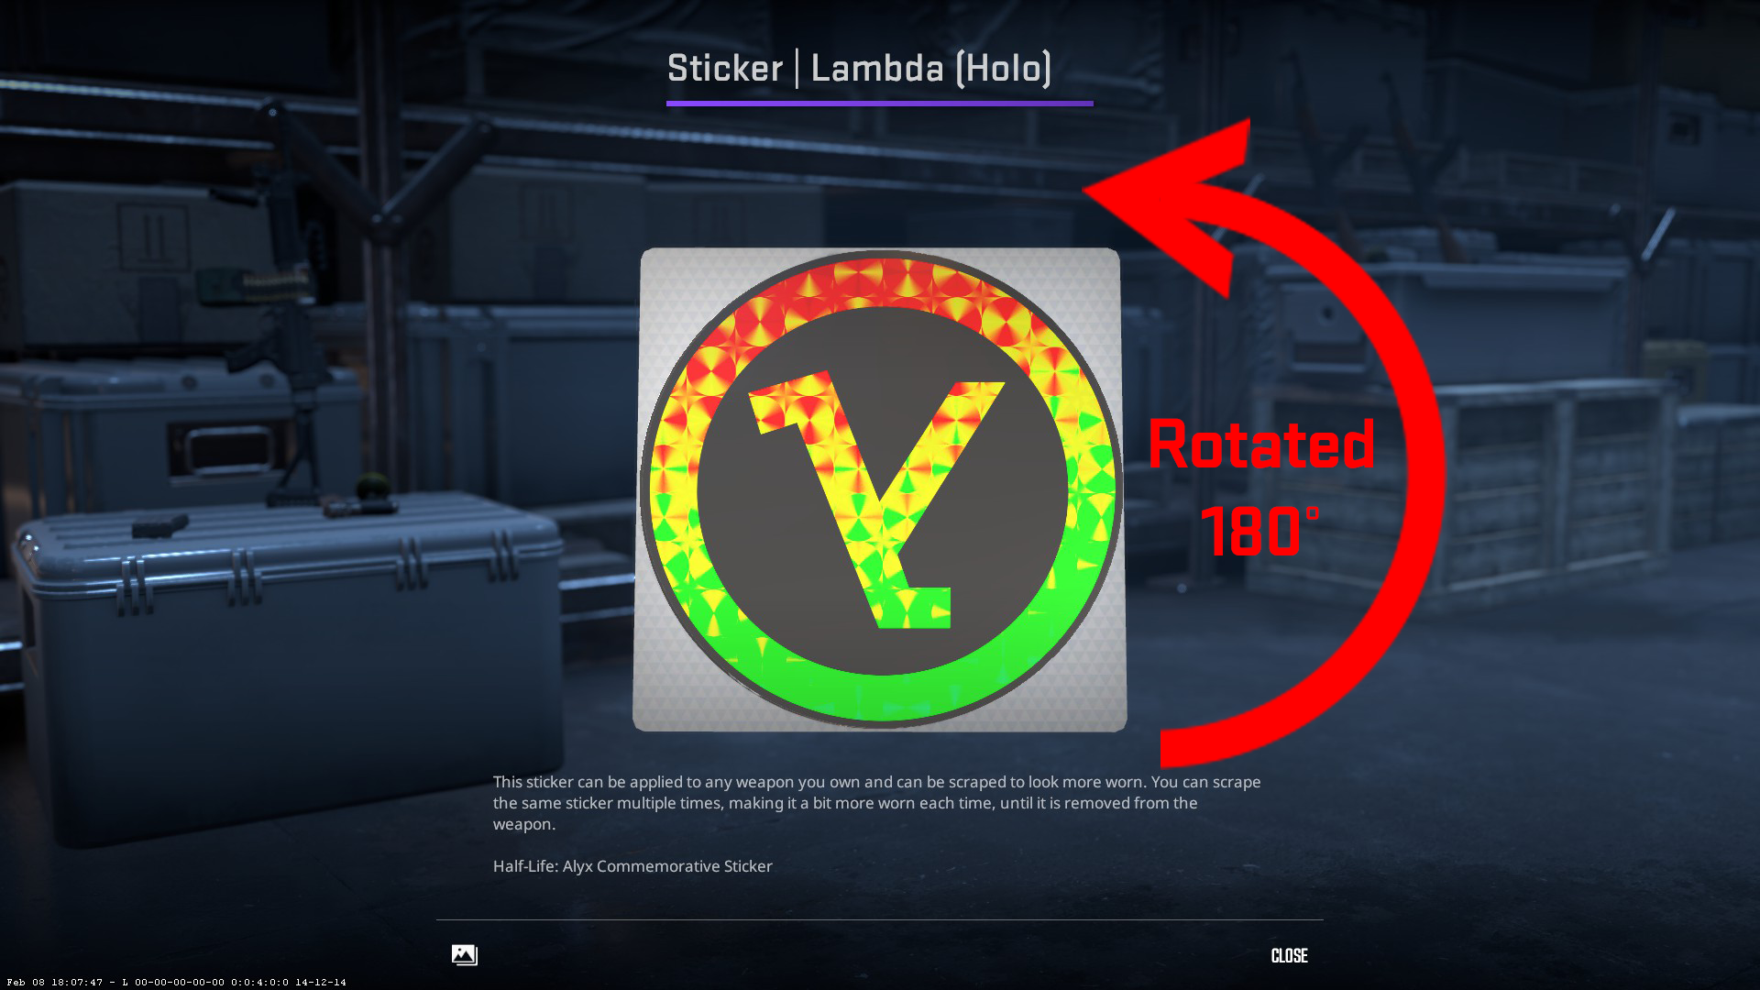Click the "(Holo)" part of the title
This screenshot has height=990, width=1760.
[x=1004, y=69]
